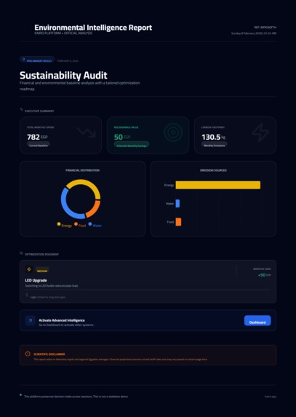This screenshot has height=417, width=296.
Task: Click the icon inside the Preliminary Result badge
Action: (24, 59)
